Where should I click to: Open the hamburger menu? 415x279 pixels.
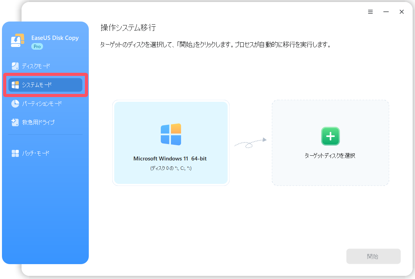[370, 12]
